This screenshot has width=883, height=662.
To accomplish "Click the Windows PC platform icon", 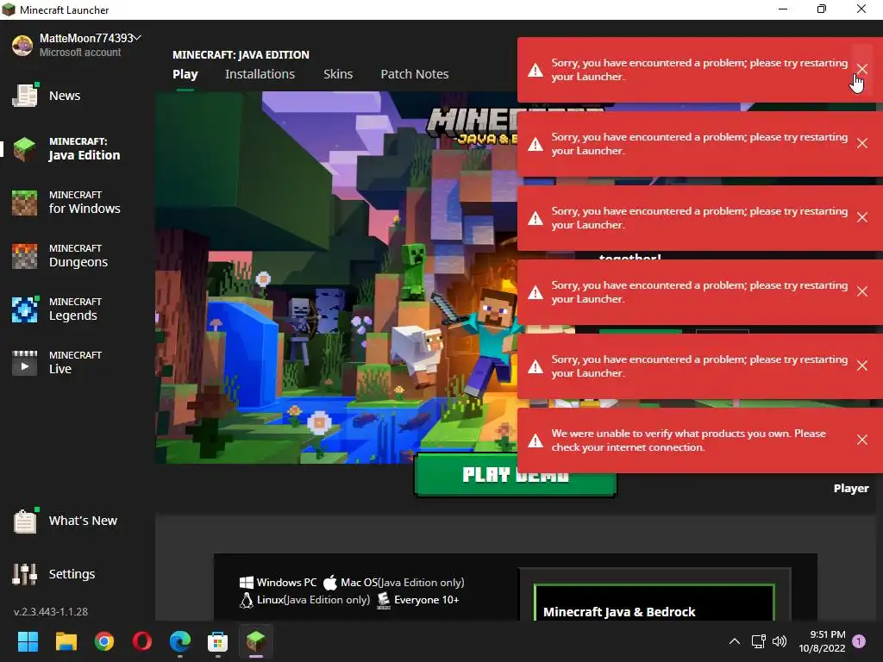I will pos(246,583).
